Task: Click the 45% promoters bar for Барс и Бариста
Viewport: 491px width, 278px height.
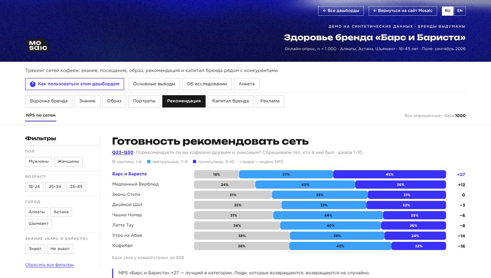Action: coord(390,174)
